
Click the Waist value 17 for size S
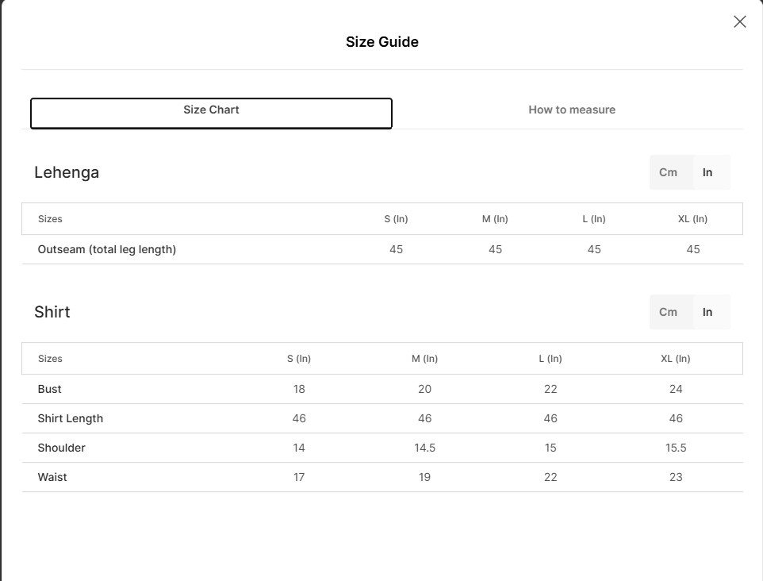click(299, 477)
